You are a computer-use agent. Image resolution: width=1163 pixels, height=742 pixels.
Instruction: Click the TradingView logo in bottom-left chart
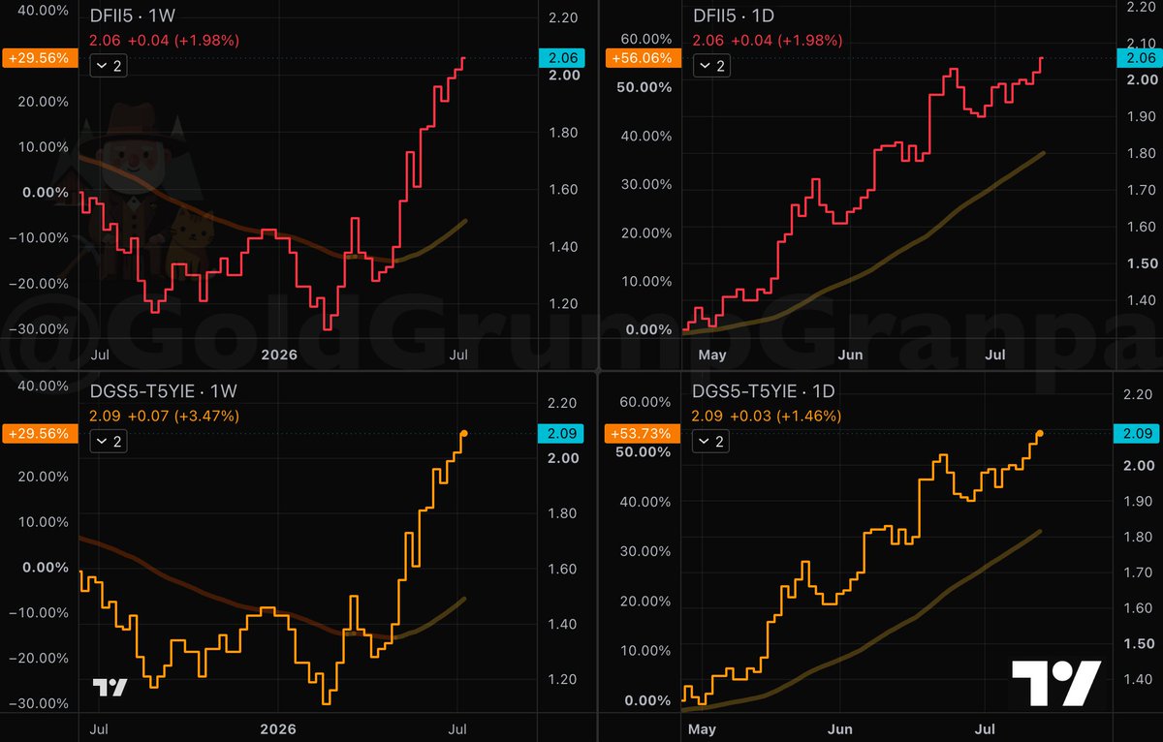click(110, 687)
